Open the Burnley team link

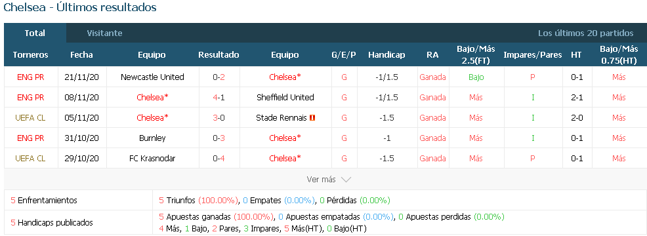click(x=152, y=138)
